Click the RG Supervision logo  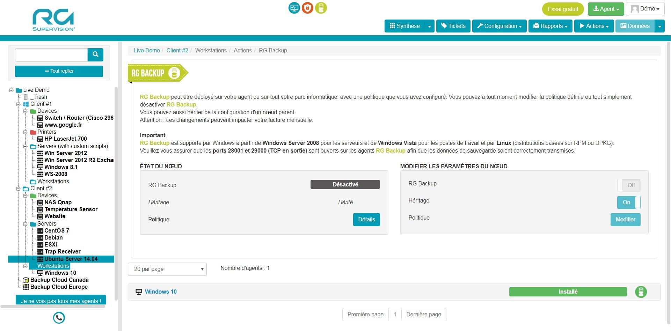53,21
